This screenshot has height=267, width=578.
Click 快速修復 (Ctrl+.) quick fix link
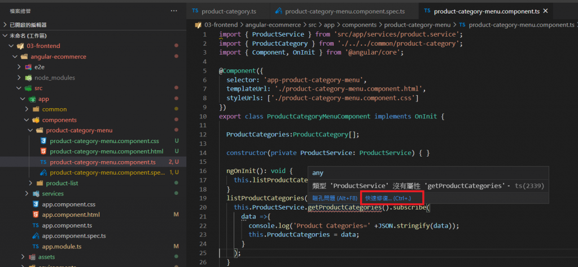pos(388,198)
